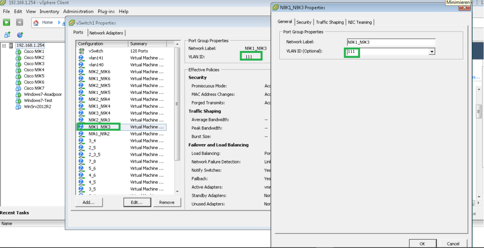Open the Help menu
484x248 pixels.
tap(123, 11)
